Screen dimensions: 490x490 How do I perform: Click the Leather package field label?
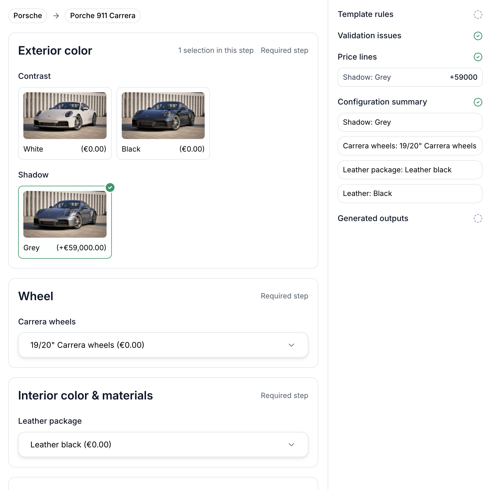pos(50,421)
